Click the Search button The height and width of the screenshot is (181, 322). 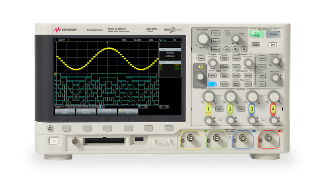tap(215, 41)
